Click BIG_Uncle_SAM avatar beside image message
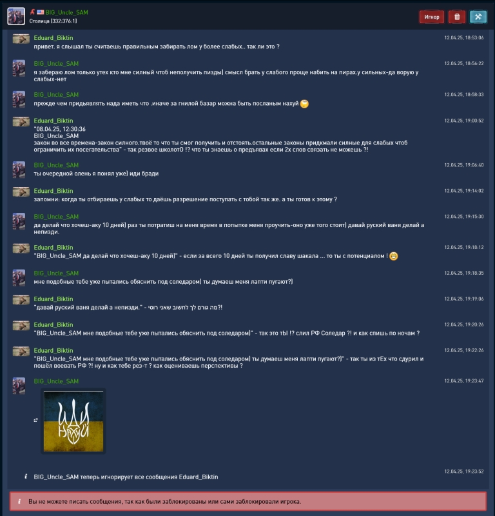Screen dimensions: 495x516 pos(19,386)
